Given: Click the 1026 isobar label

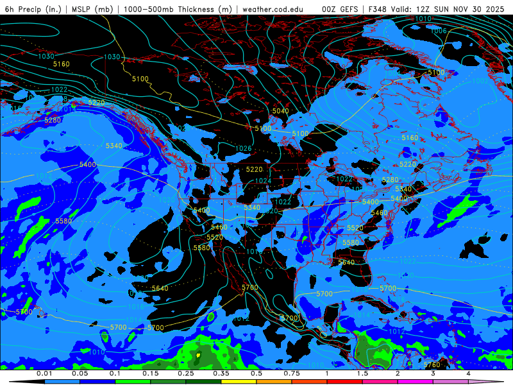Looking at the screenshot, I should coord(244,149).
